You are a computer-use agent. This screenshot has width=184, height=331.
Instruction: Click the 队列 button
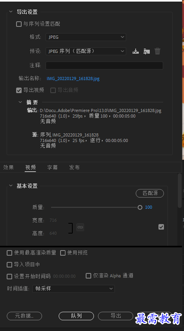coord(76,316)
